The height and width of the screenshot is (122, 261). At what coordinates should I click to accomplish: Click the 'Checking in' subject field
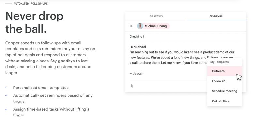[x=185, y=37]
